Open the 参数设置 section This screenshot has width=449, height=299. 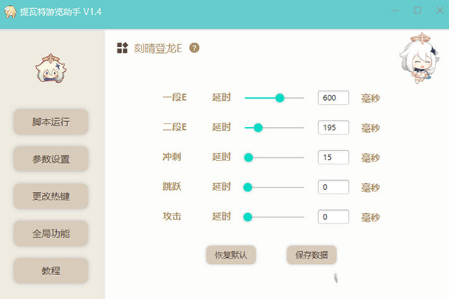tap(51, 159)
